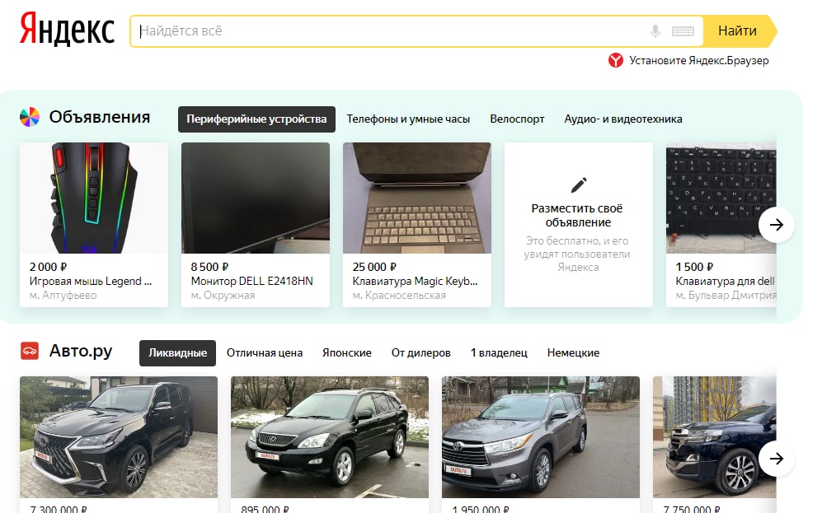The height and width of the screenshot is (513, 822).
Task: Click the 1 500 ₽ price
Action: [x=694, y=267]
